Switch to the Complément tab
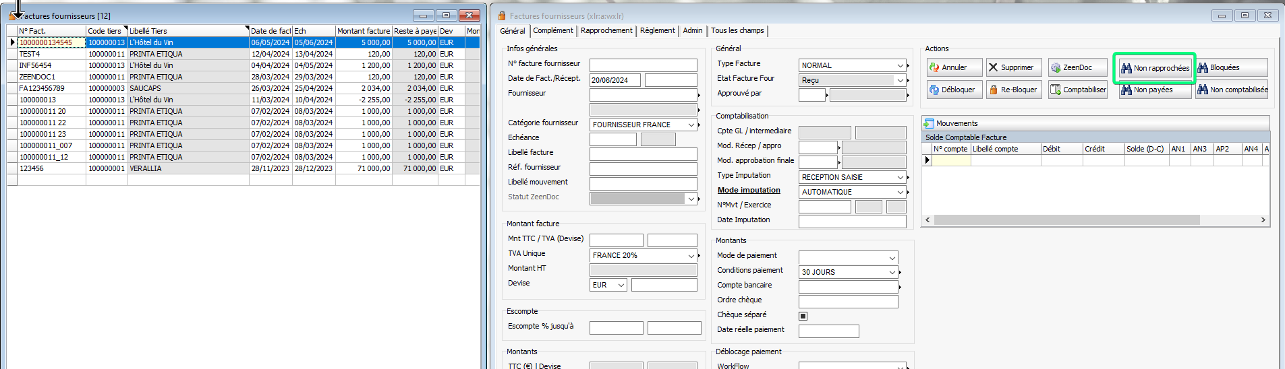Screen dimensions: 1285x369 click(552, 31)
